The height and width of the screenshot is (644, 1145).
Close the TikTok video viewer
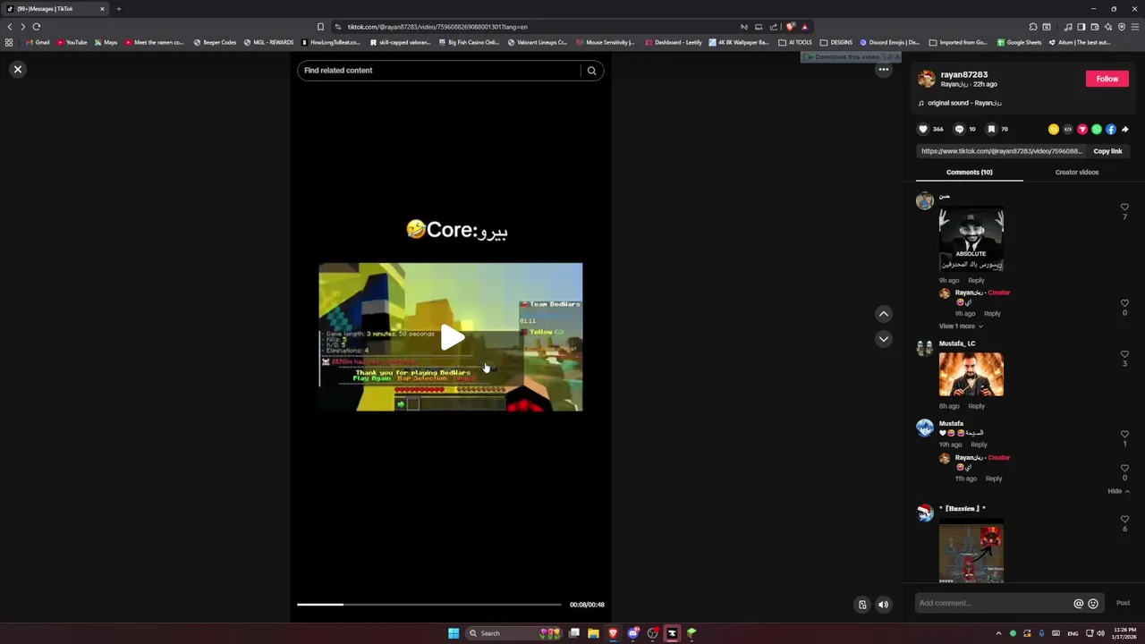coord(17,69)
